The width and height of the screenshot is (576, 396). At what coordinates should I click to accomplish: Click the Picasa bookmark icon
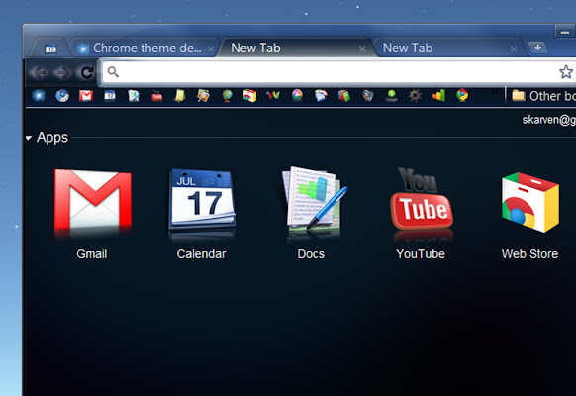point(297,95)
